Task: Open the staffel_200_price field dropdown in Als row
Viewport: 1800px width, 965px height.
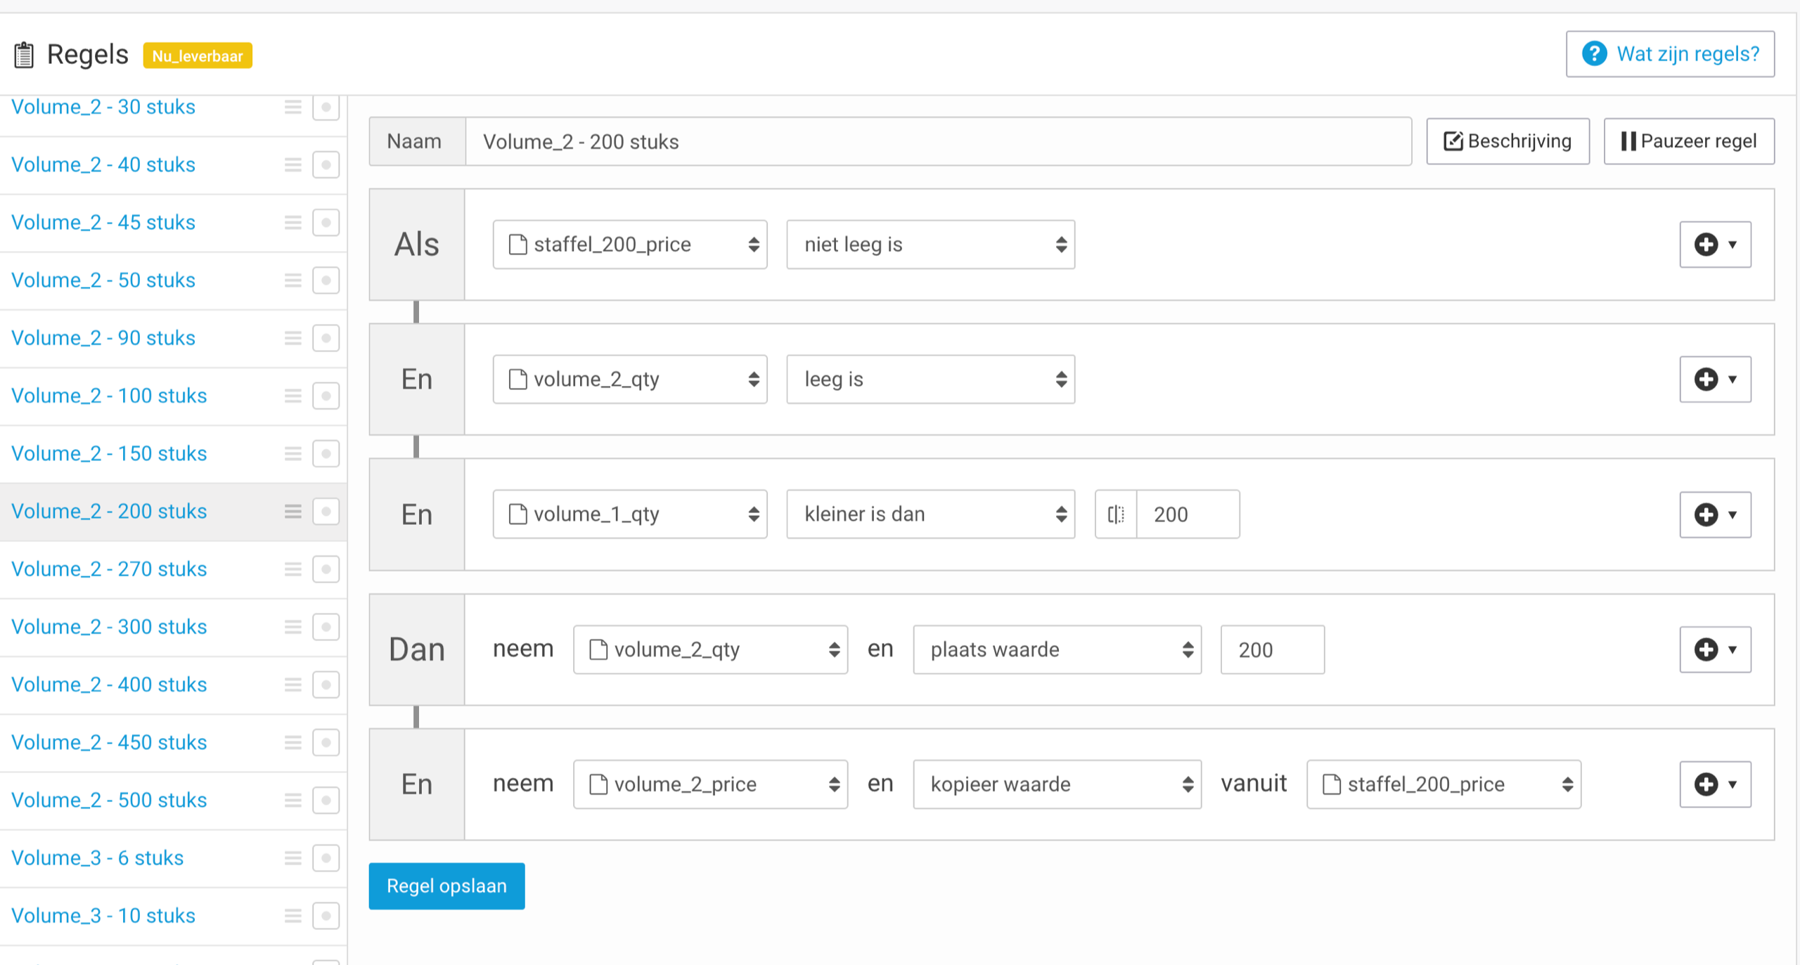Action: pyautogui.click(x=630, y=245)
